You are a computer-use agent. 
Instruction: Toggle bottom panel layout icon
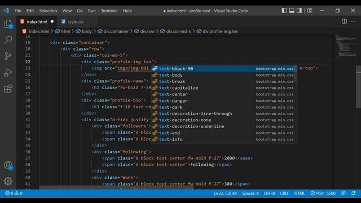pos(292,11)
